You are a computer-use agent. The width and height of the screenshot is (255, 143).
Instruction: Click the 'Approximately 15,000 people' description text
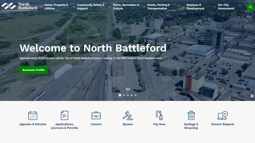pos(91,58)
